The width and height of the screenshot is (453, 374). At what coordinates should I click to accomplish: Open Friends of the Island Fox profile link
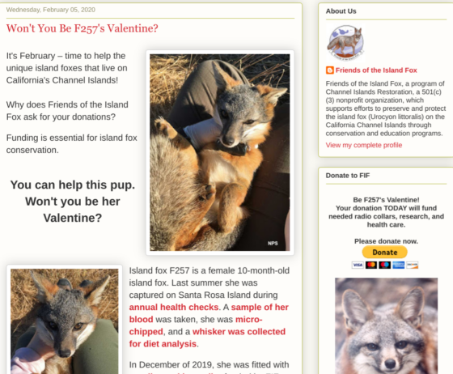376,70
